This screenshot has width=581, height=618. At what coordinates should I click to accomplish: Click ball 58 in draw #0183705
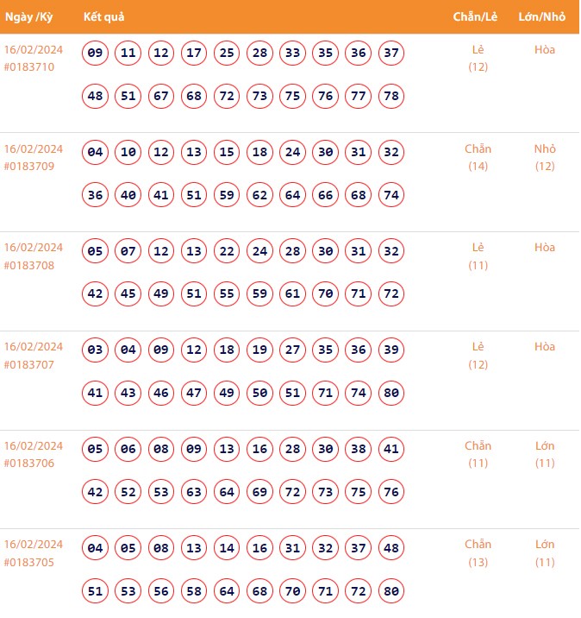coord(195,591)
